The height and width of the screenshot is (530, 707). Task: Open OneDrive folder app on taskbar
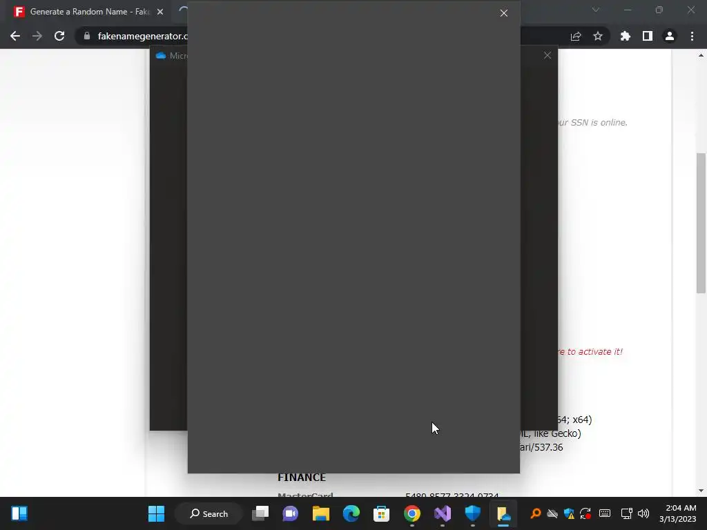tap(503, 513)
